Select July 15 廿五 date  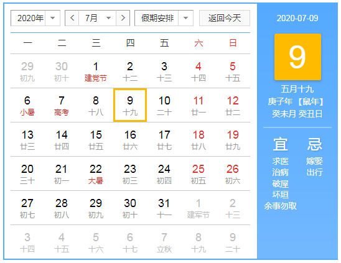point(96,139)
